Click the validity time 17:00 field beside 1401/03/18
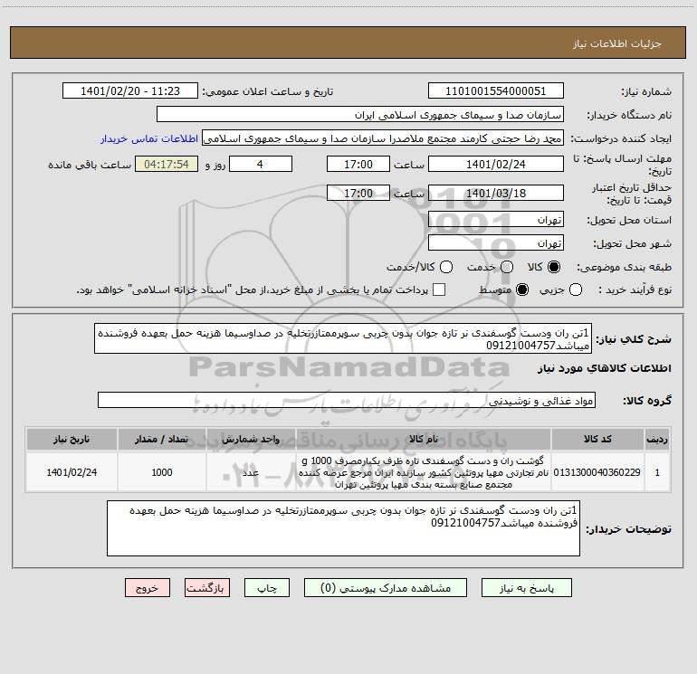Viewport: 697px width, 674px height. tap(358, 193)
